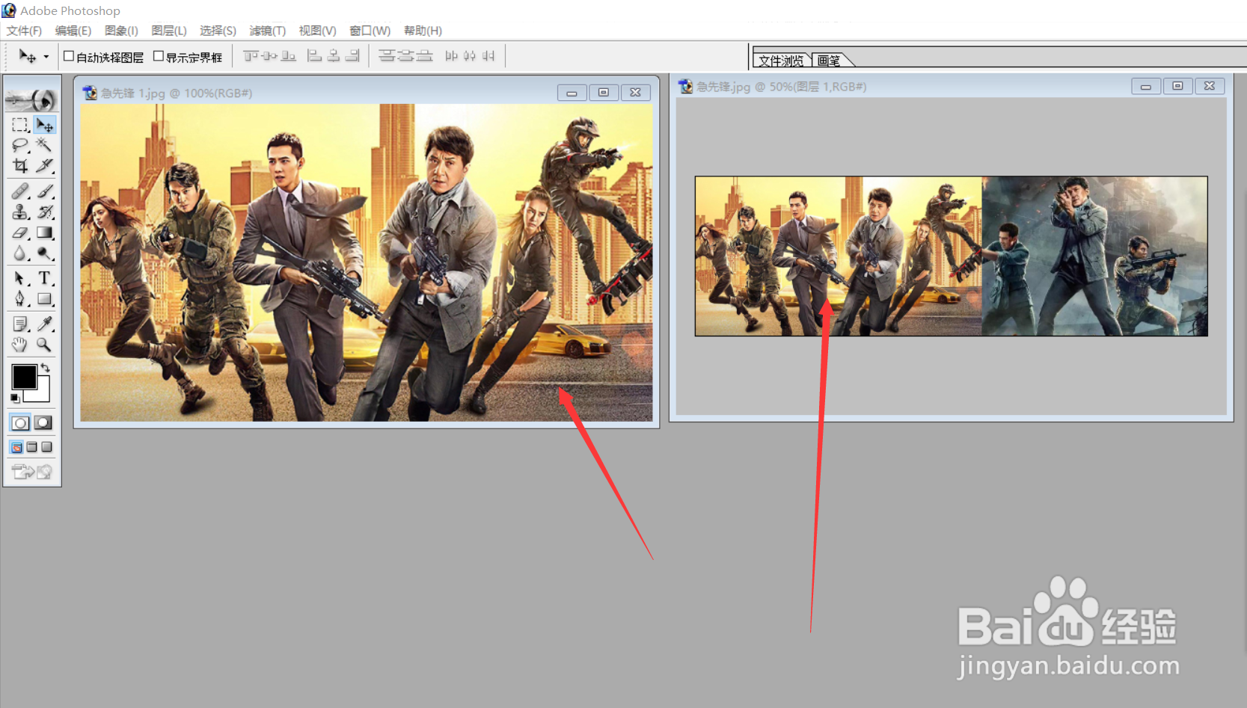The image size is (1247, 708).
Task: Click Align Horizontal Centers option icon
Action: pos(334,56)
